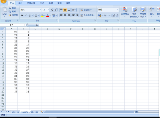
Task: Open Conditional Formatting (条件格式)
Action: coord(125,11)
